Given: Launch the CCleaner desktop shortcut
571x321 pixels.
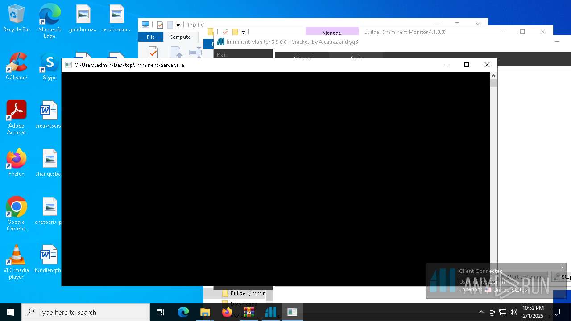Looking at the screenshot, I should (x=16, y=67).
